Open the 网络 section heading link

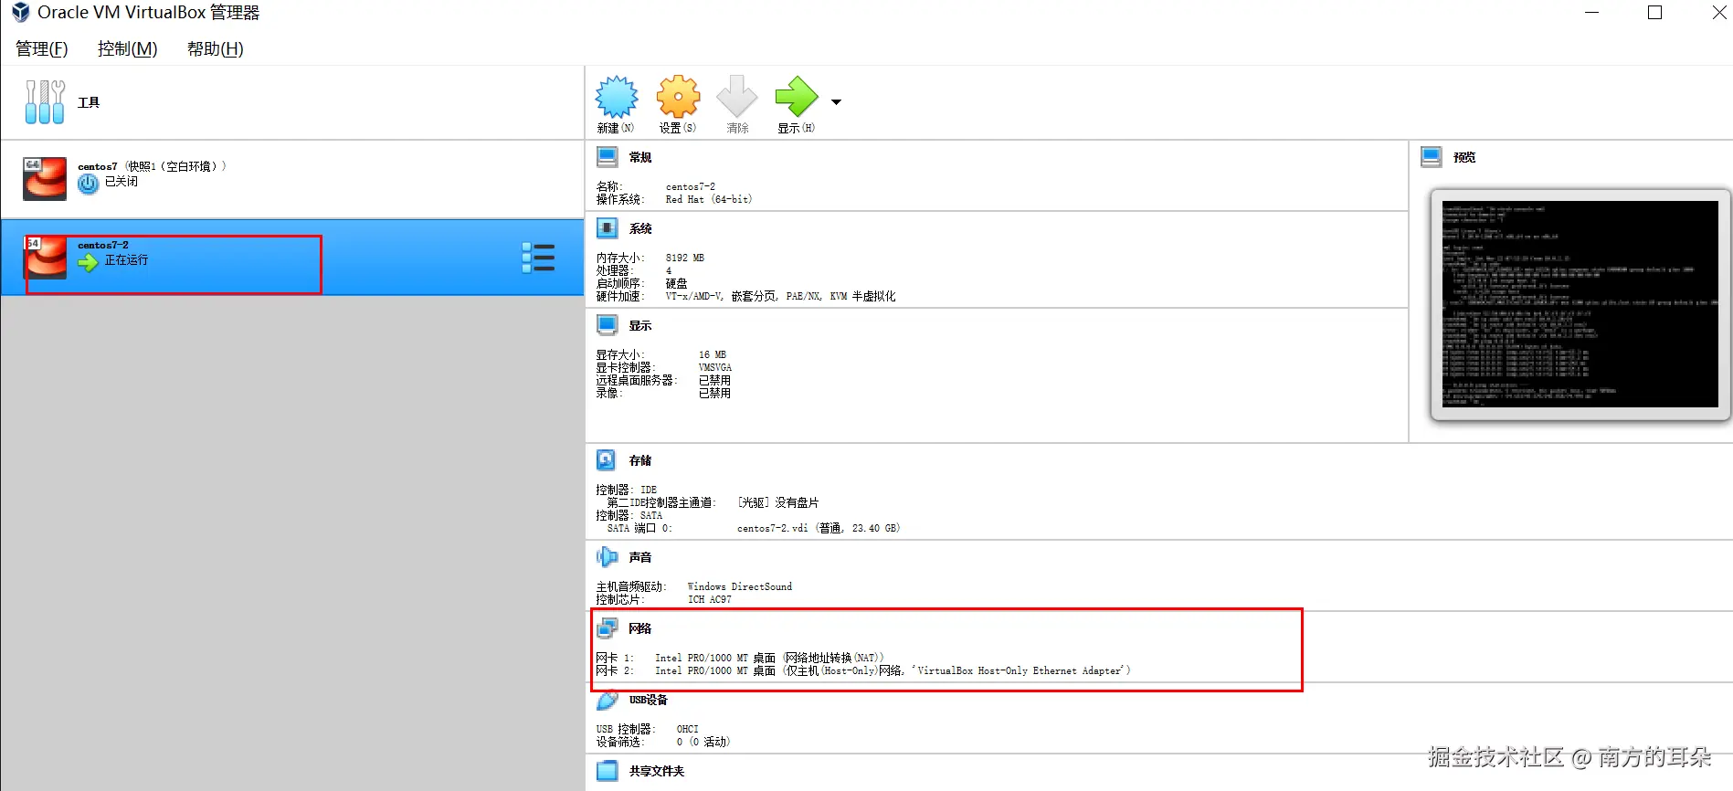pos(640,628)
